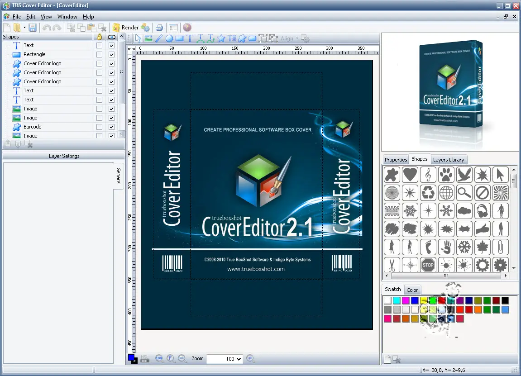Toggle visibility of first Cover Editor logo

pos(112,63)
